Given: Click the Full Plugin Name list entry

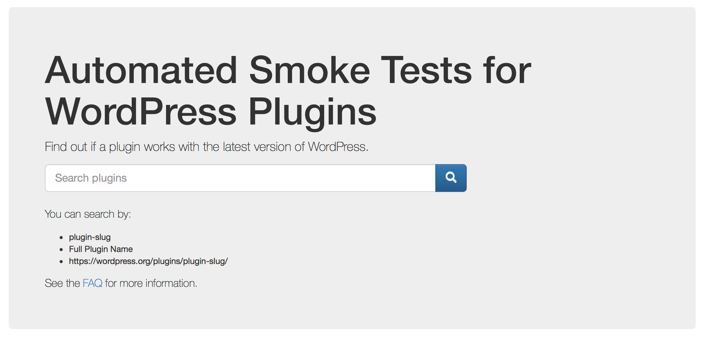Looking at the screenshot, I should (100, 249).
